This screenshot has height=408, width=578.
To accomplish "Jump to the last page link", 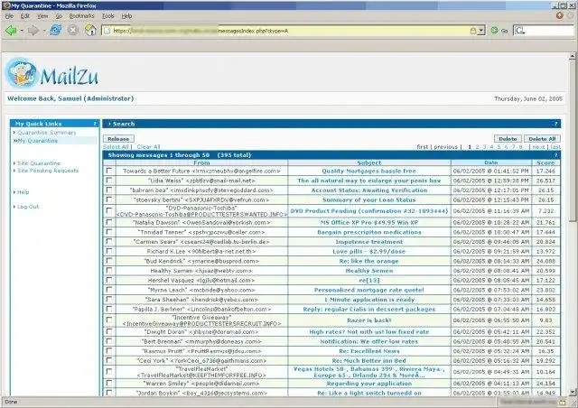I will (556, 147).
